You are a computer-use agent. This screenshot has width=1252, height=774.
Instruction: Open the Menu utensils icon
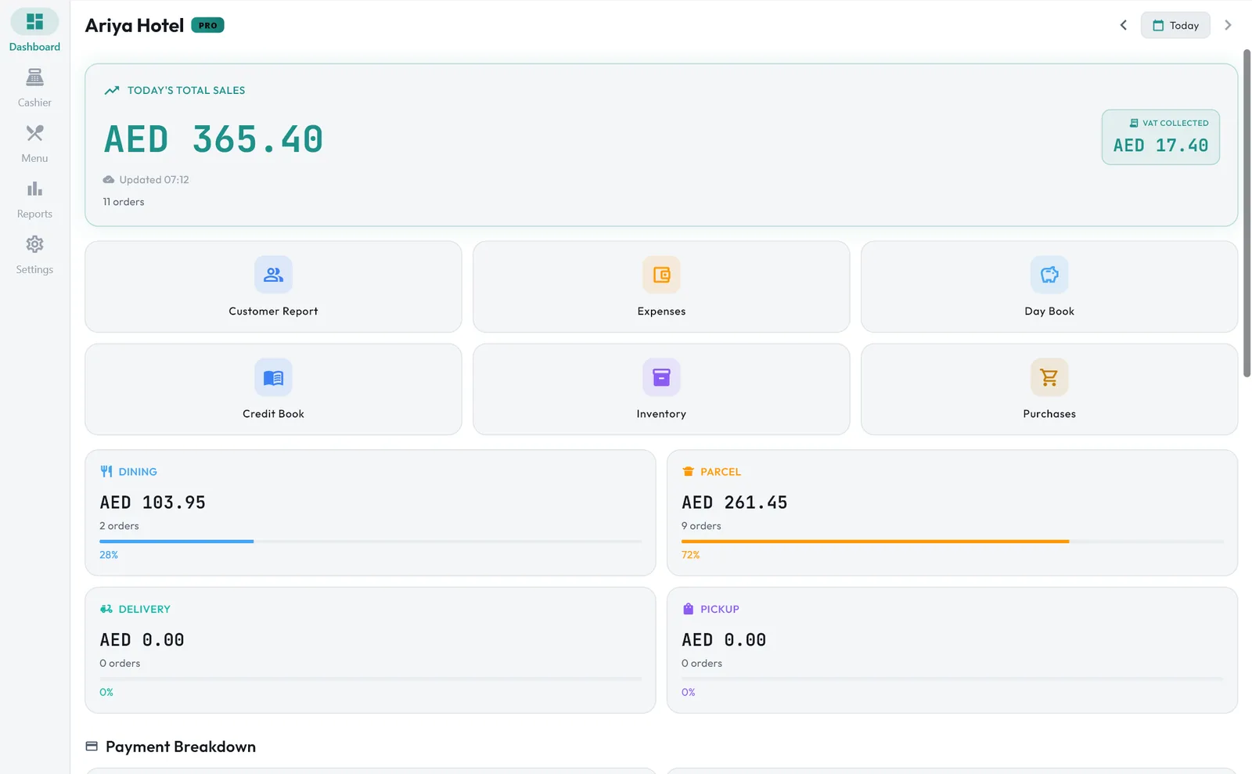point(34,133)
